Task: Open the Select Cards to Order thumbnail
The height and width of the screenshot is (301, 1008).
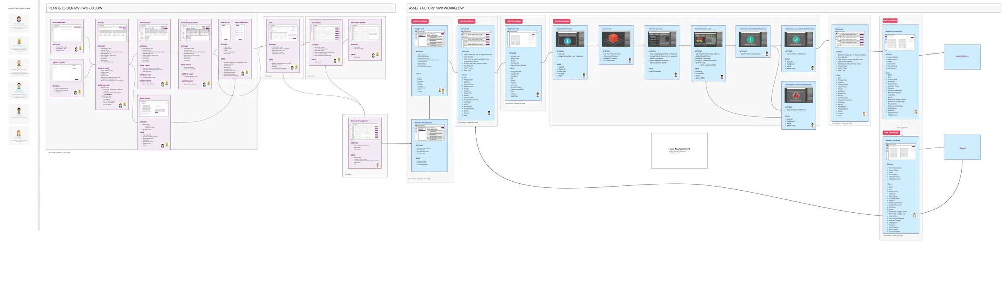Action: pos(196,33)
